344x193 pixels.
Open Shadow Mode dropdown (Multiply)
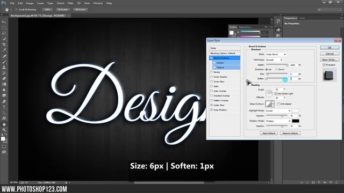(x=278, y=121)
